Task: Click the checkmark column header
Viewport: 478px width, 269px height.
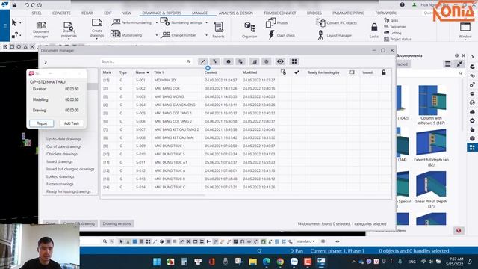Action: click(x=297, y=72)
